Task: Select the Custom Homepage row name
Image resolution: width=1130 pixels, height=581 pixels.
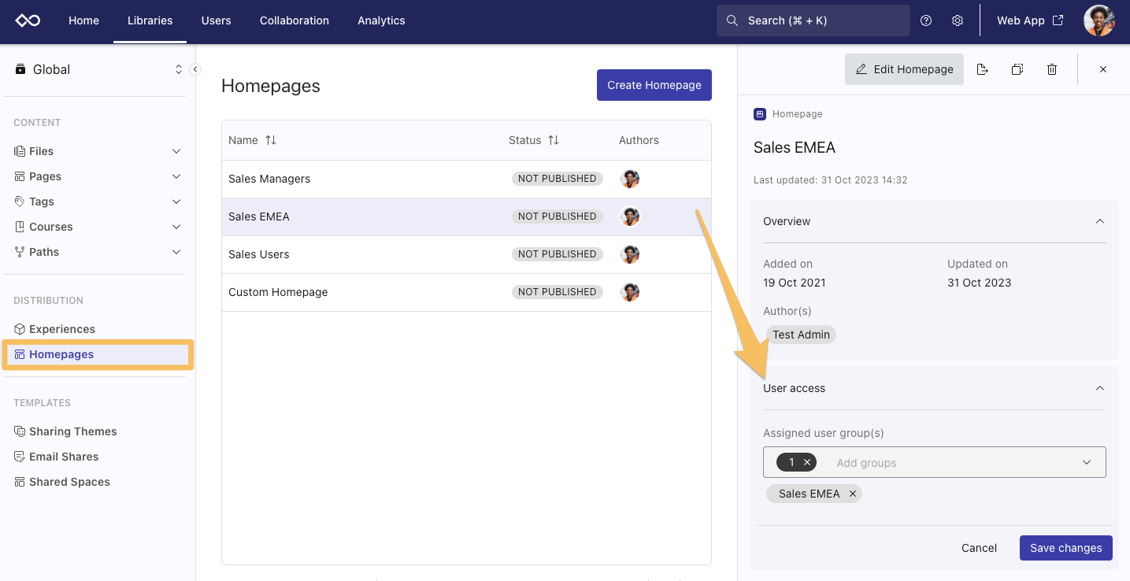Action: pyautogui.click(x=278, y=292)
